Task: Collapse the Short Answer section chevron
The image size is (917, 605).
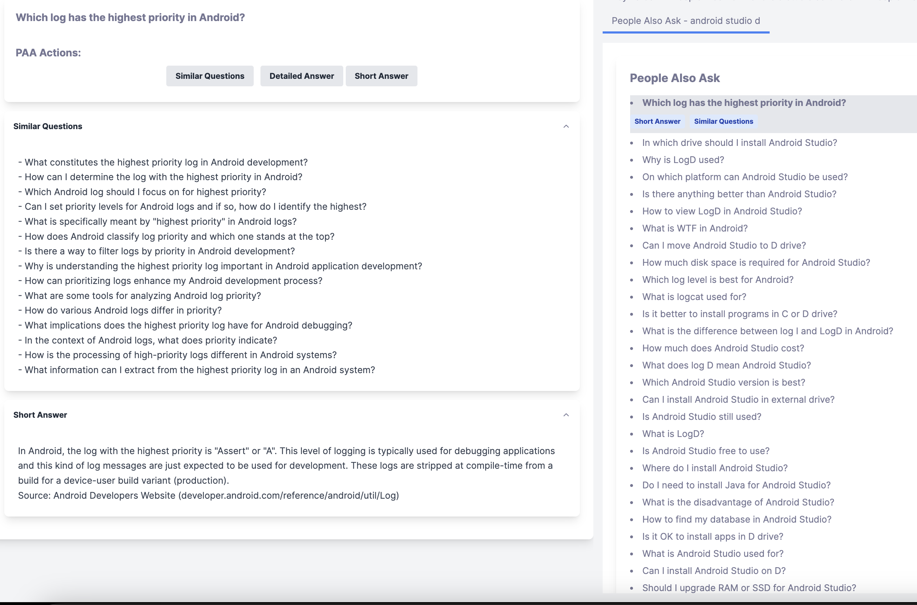Action: point(566,415)
